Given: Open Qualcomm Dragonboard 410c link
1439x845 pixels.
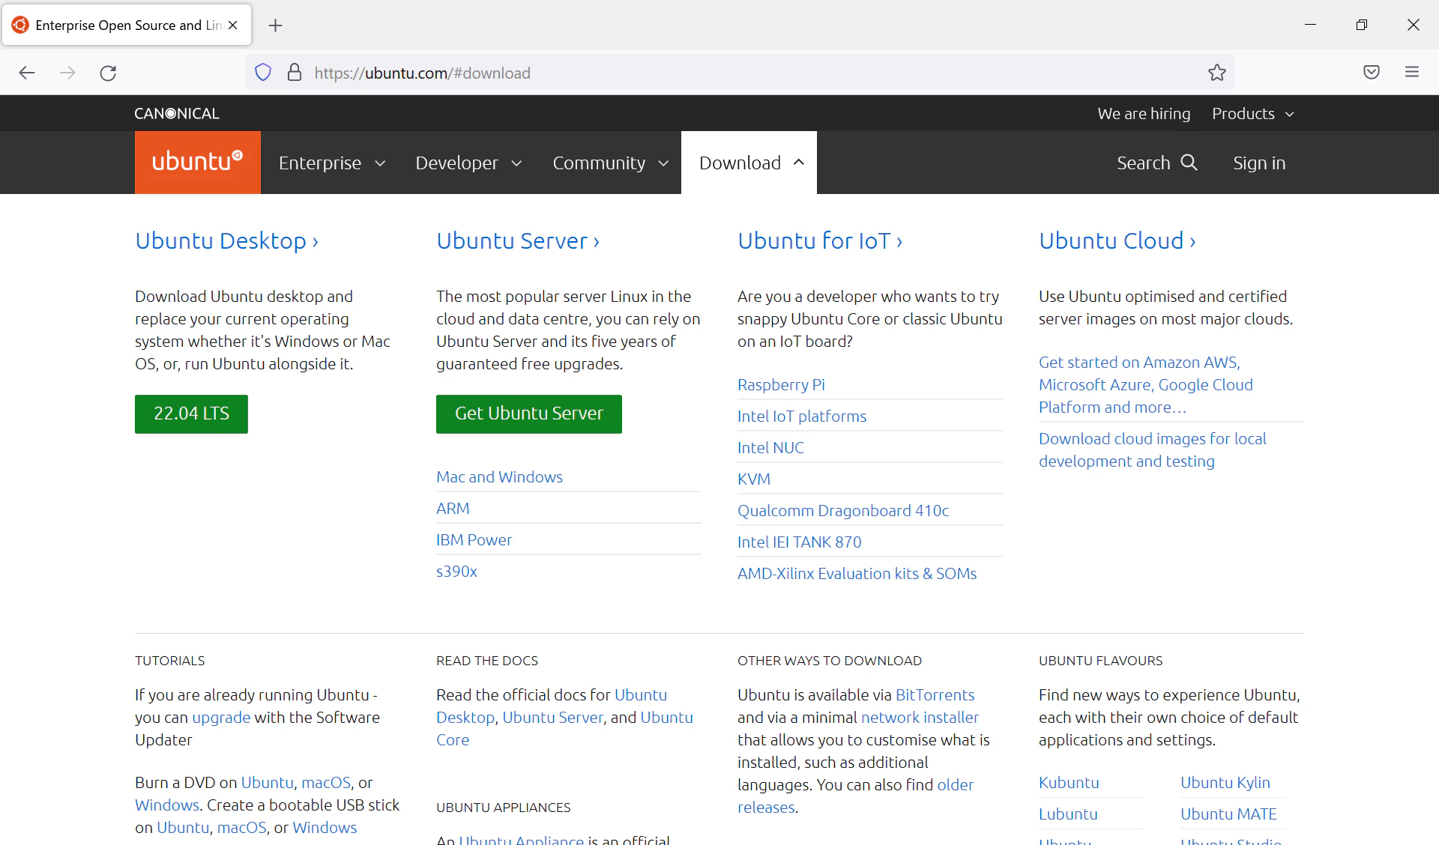Looking at the screenshot, I should click(x=843, y=510).
